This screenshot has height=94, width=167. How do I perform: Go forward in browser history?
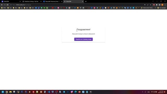[x=5, y=5]
